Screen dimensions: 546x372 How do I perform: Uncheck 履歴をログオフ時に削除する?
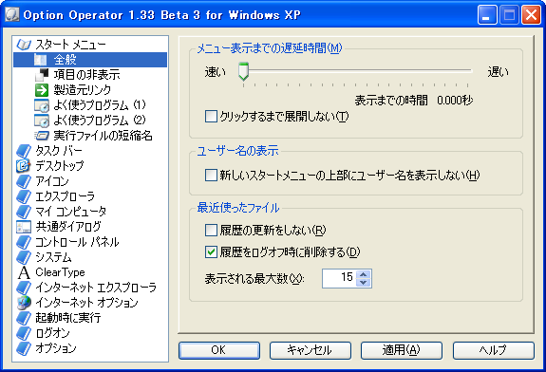(x=211, y=251)
